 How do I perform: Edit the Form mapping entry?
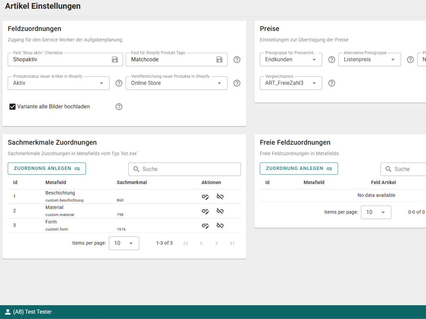coord(205,226)
